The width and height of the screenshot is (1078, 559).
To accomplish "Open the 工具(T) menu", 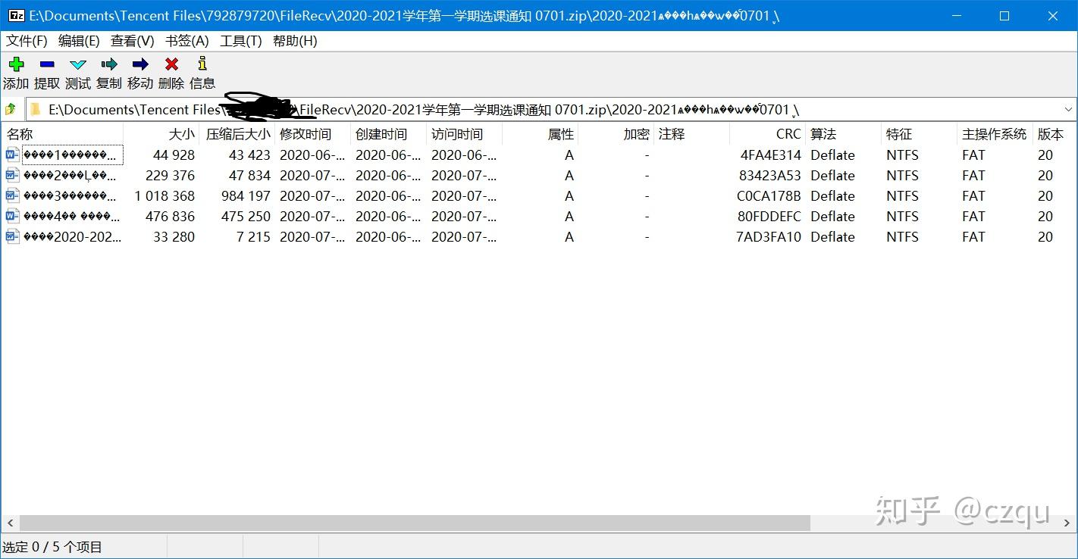I will tap(240, 41).
